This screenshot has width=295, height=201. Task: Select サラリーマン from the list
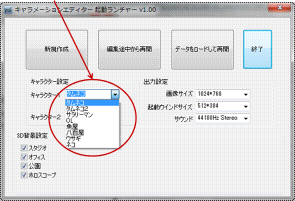(x=92, y=115)
